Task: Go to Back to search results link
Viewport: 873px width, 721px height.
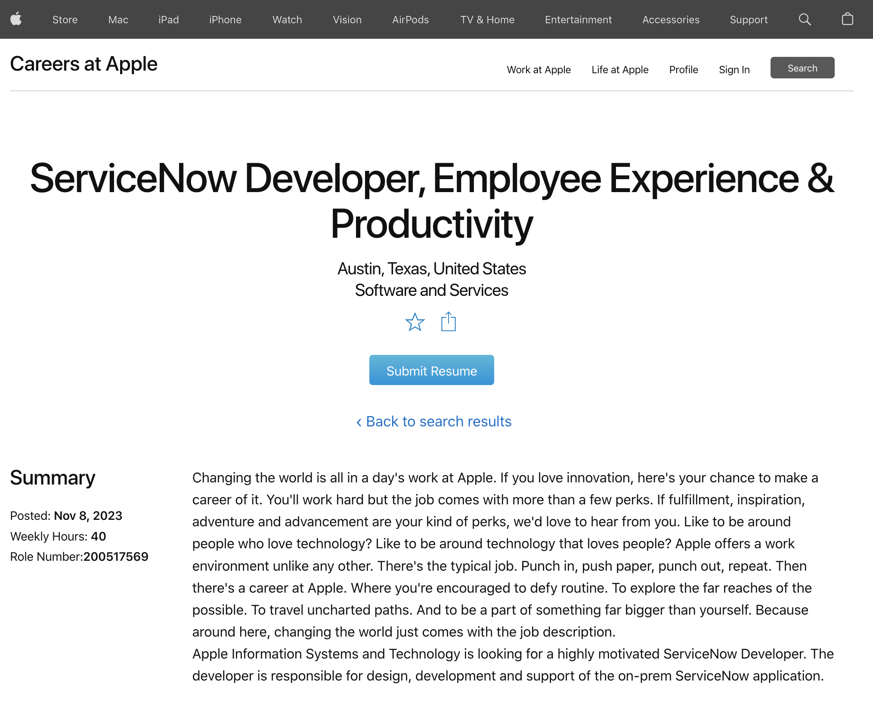Action: click(x=438, y=422)
